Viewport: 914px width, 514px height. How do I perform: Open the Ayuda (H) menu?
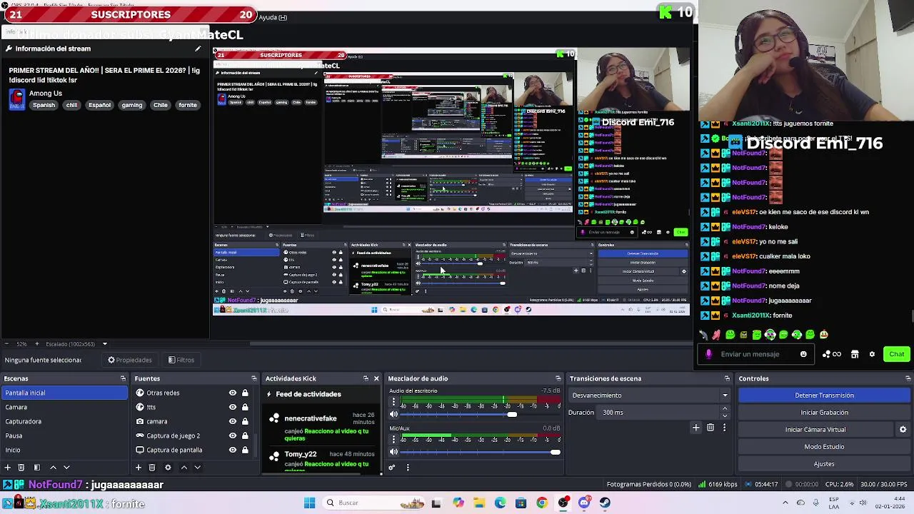point(273,17)
